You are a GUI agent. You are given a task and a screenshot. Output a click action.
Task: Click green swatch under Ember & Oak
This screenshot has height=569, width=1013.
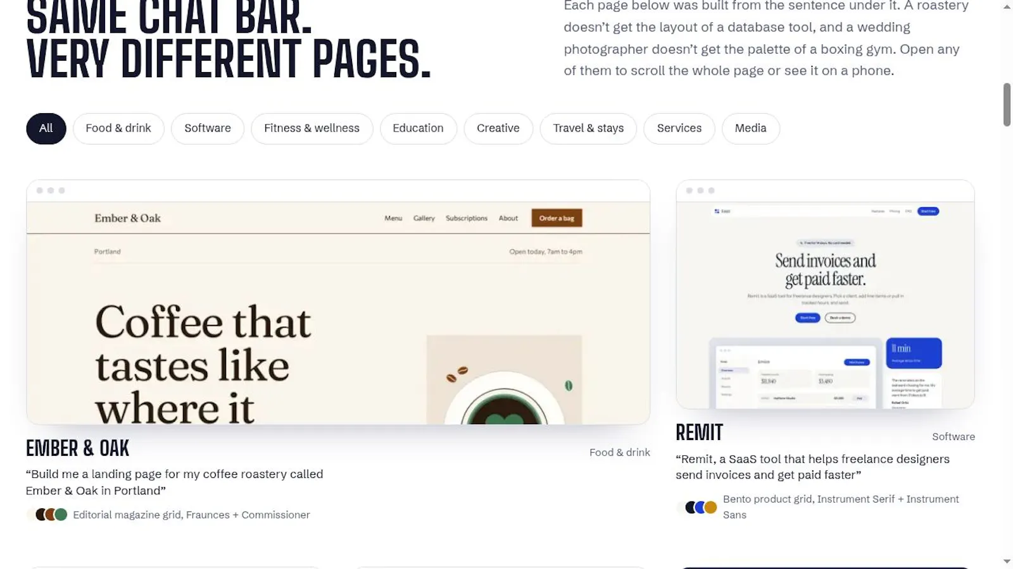click(61, 515)
